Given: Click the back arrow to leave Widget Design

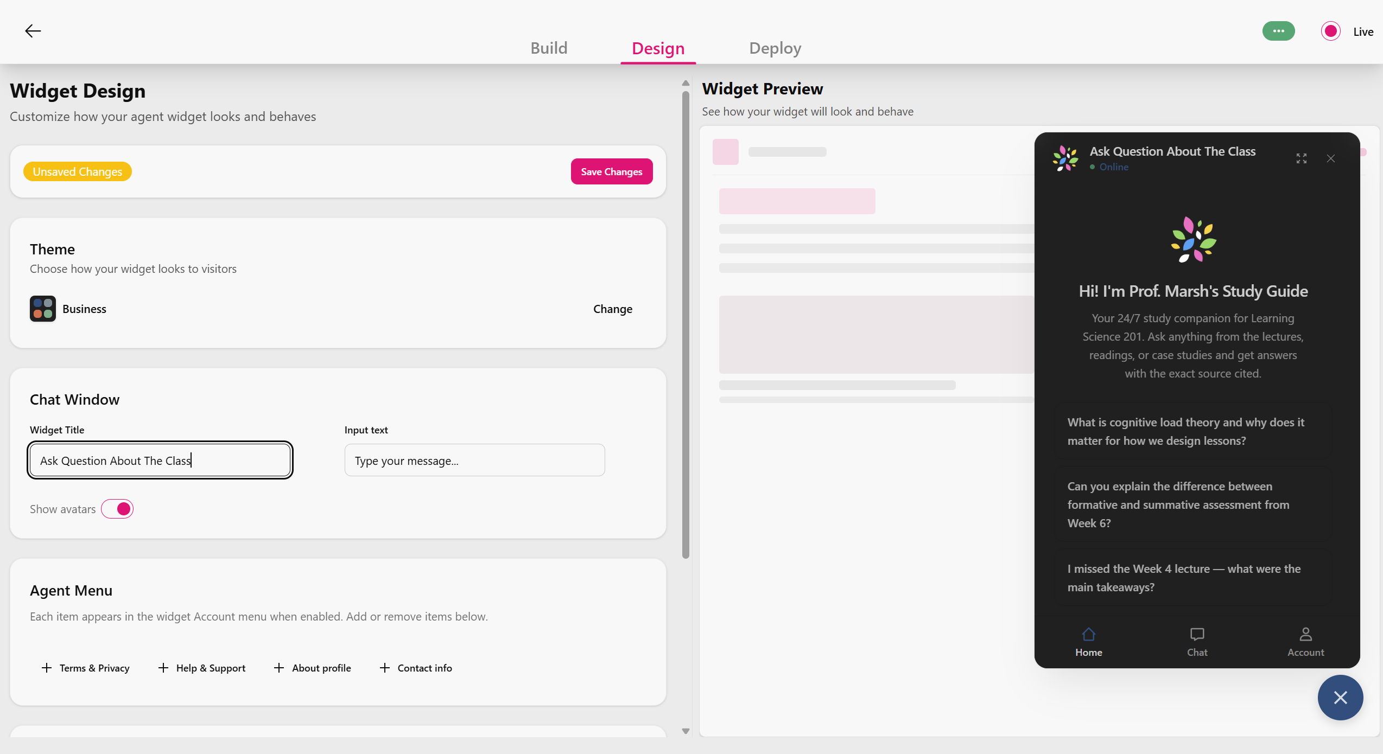Looking at the screenshot, I should tap(33, 30).
